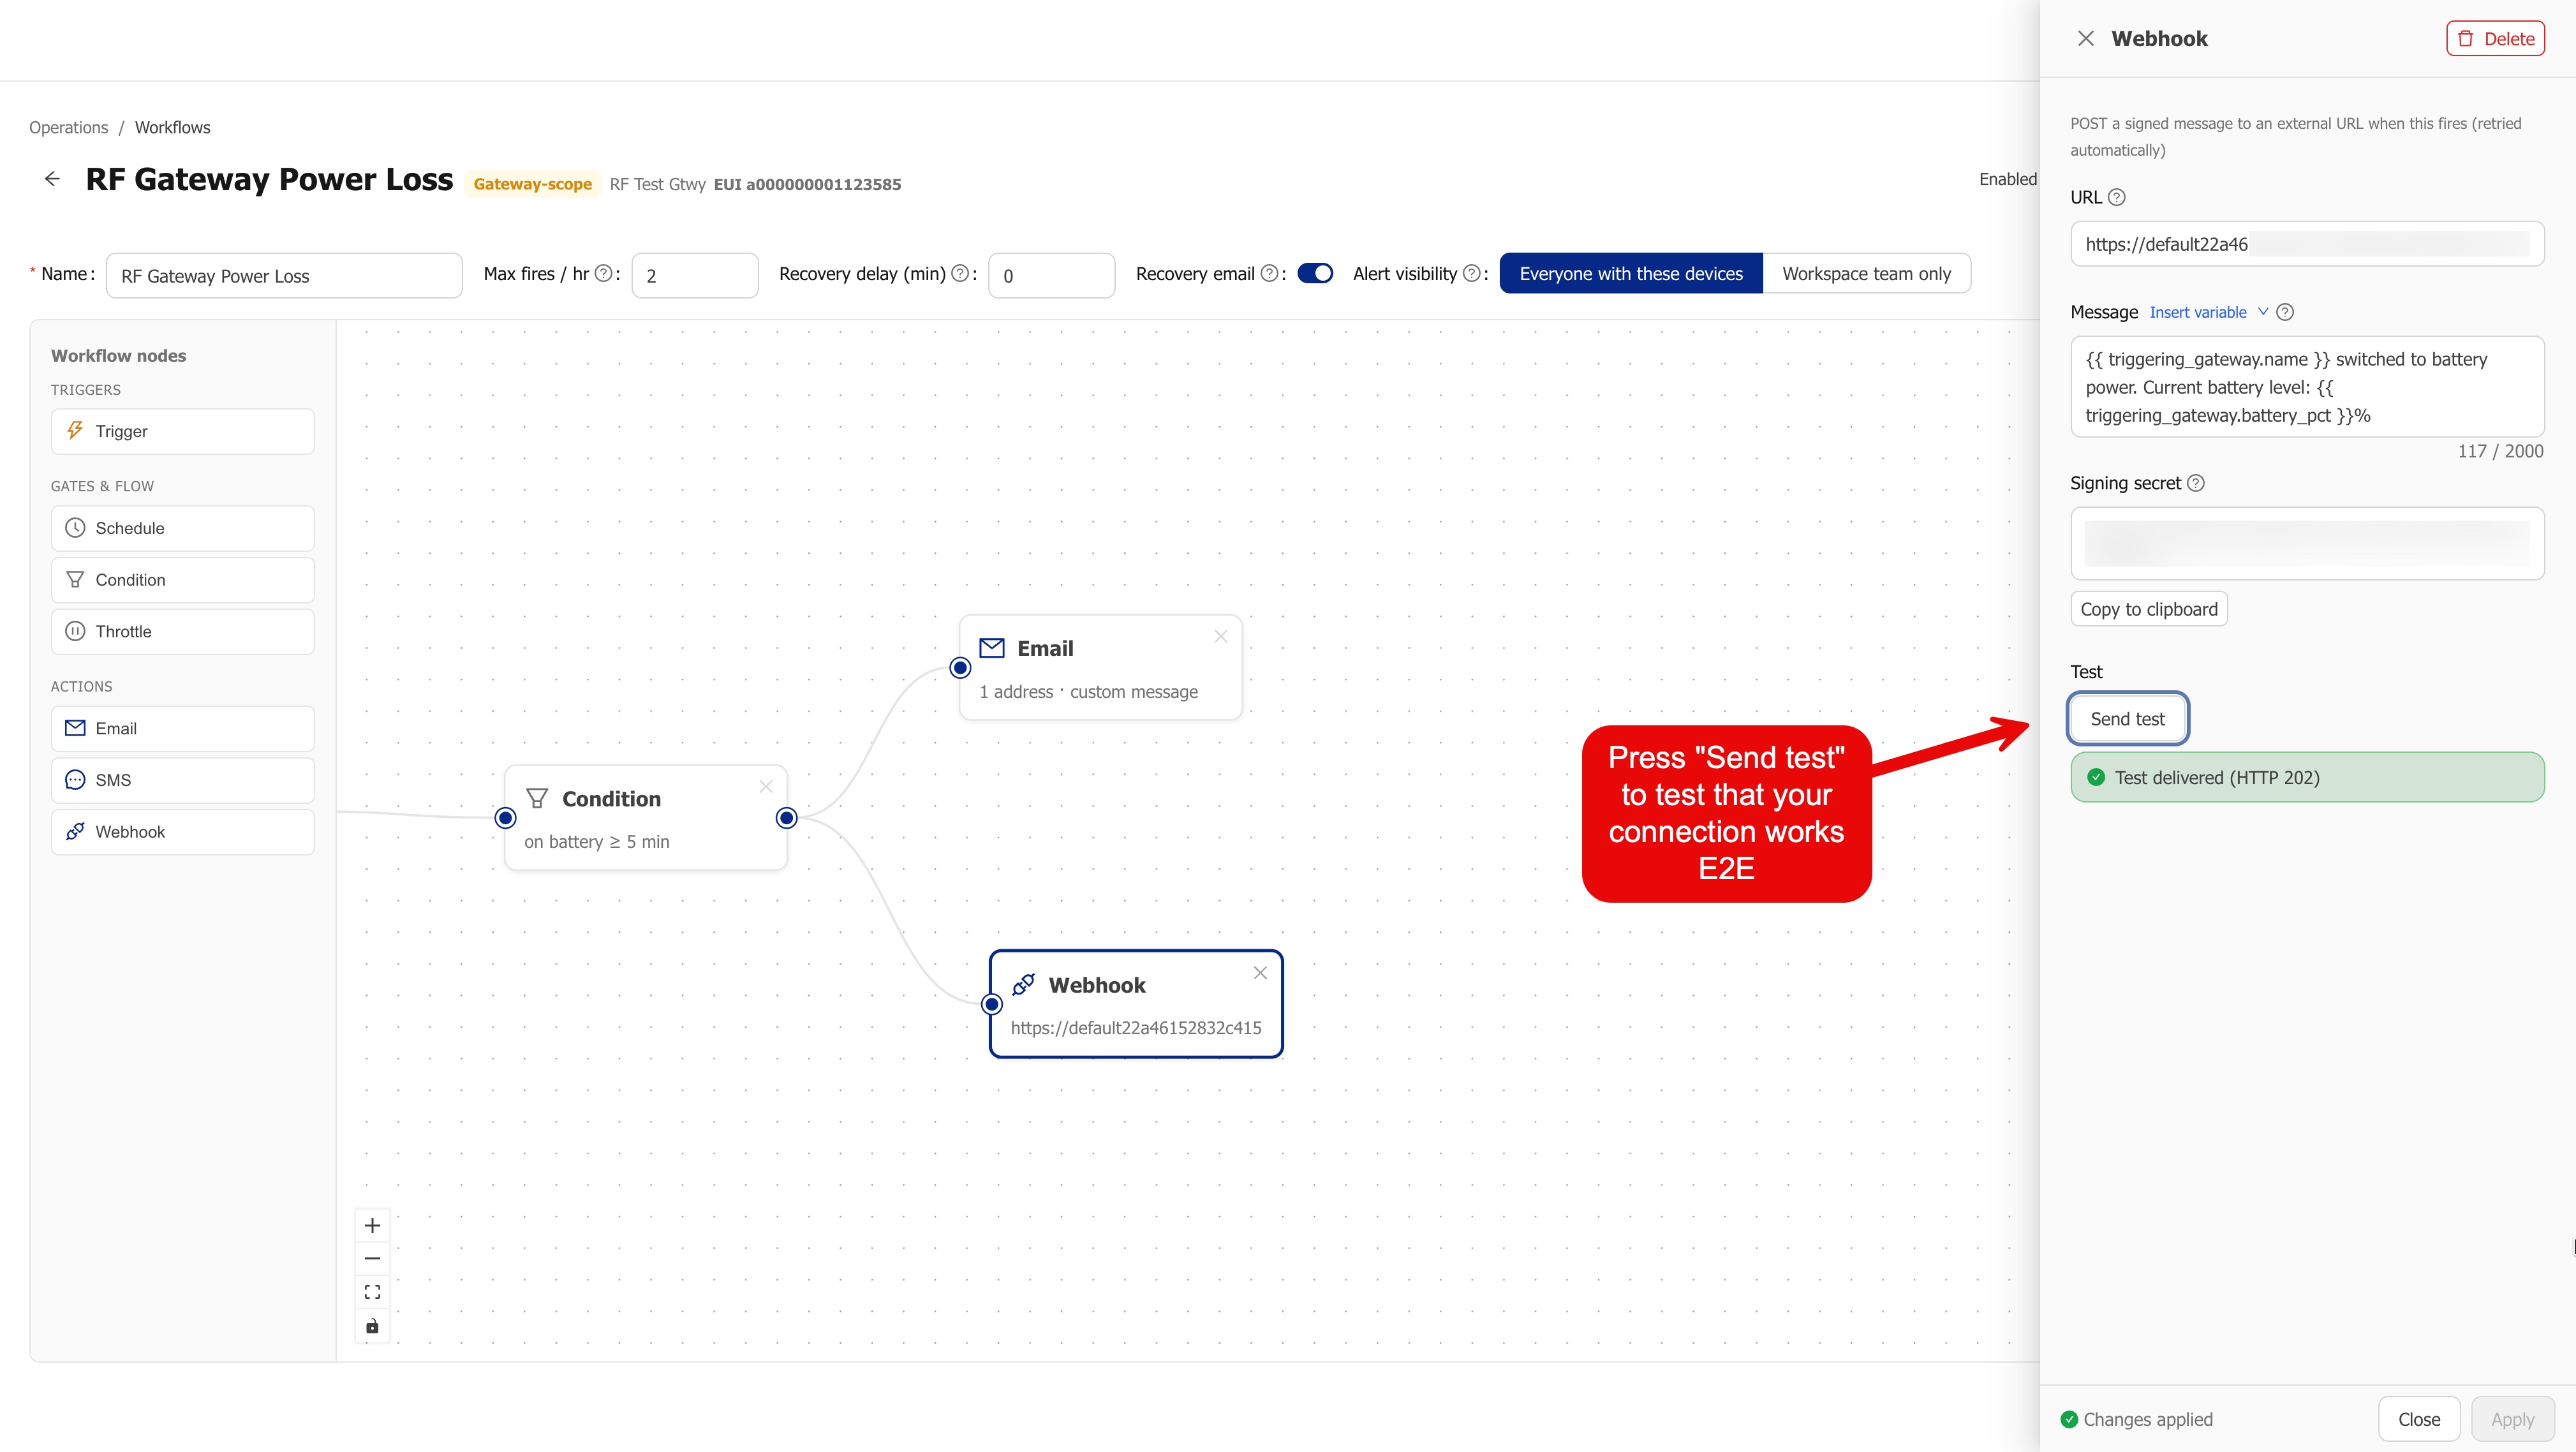Open the Workflows breadcrumb

(172, 128)
